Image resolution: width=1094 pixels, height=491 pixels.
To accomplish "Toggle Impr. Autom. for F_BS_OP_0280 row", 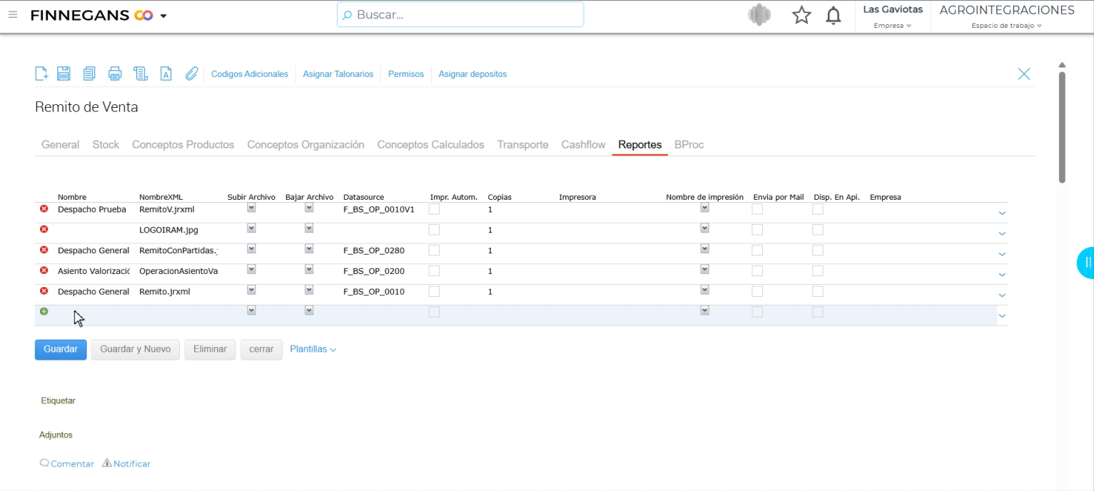I will [x=434, y=250].
